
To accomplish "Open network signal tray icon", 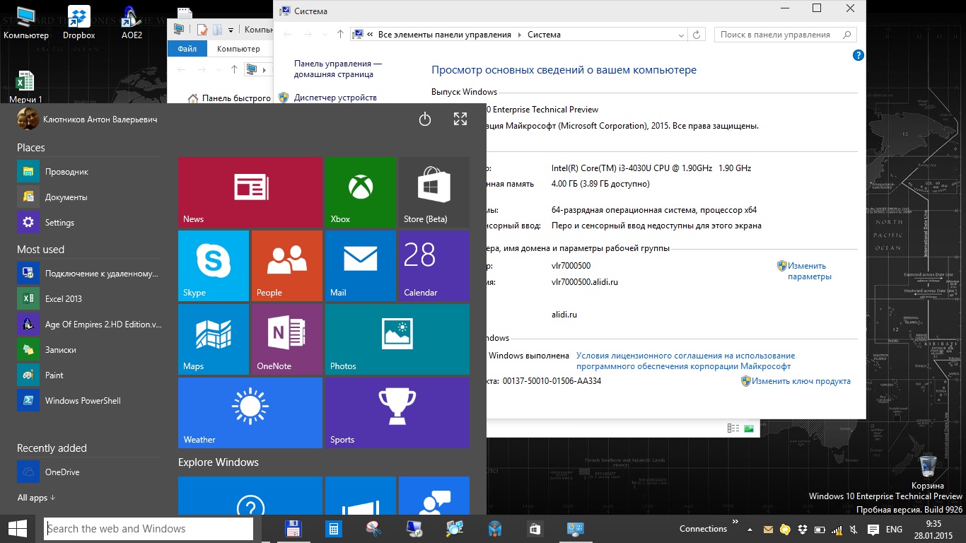I will coord(837,529).
